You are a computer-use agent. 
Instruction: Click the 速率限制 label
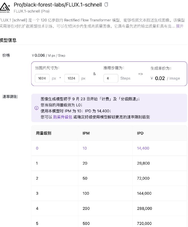click(x=10, y=97)
